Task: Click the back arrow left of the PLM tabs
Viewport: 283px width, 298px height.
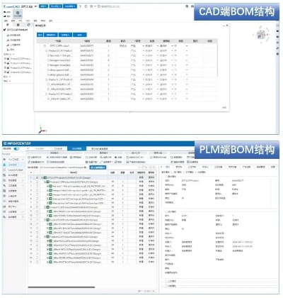Action: click(x=28, y=148)
